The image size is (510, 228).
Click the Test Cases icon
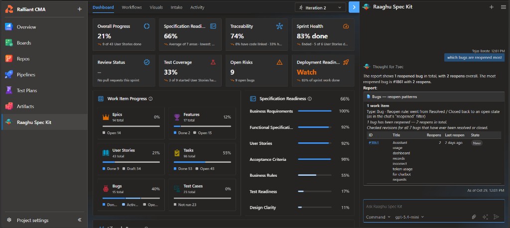pos(177,189)
